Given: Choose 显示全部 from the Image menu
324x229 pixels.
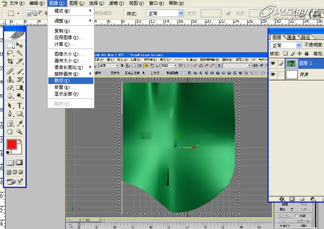Looking at the screenshot, I should pyautogui.click(x=71, y=94).
